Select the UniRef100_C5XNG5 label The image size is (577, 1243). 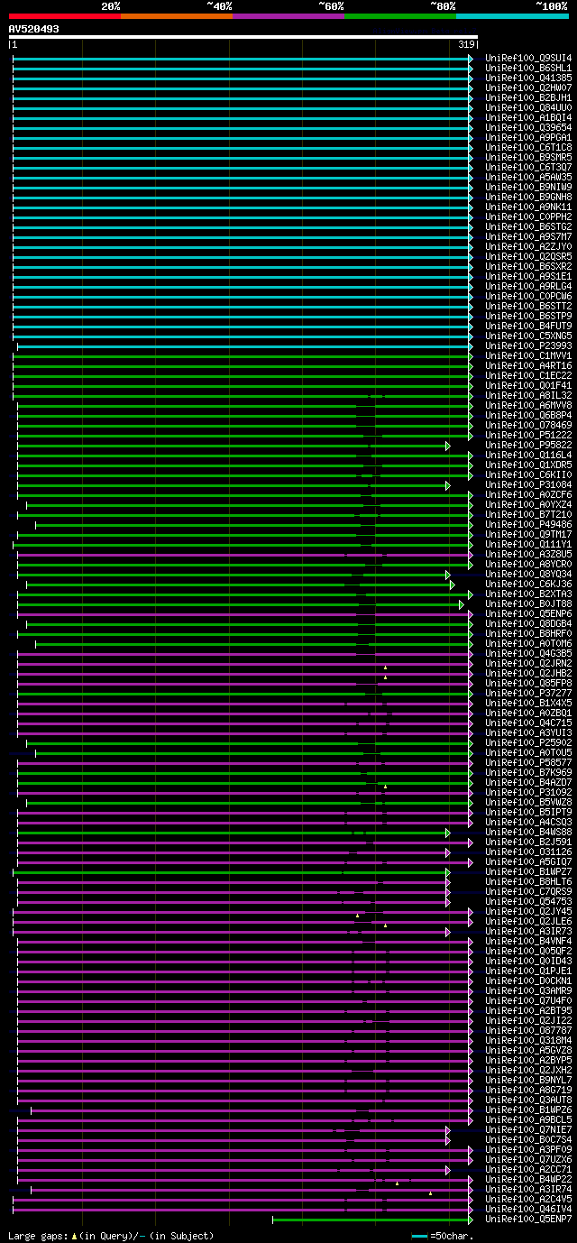click(x=528, y=336)
